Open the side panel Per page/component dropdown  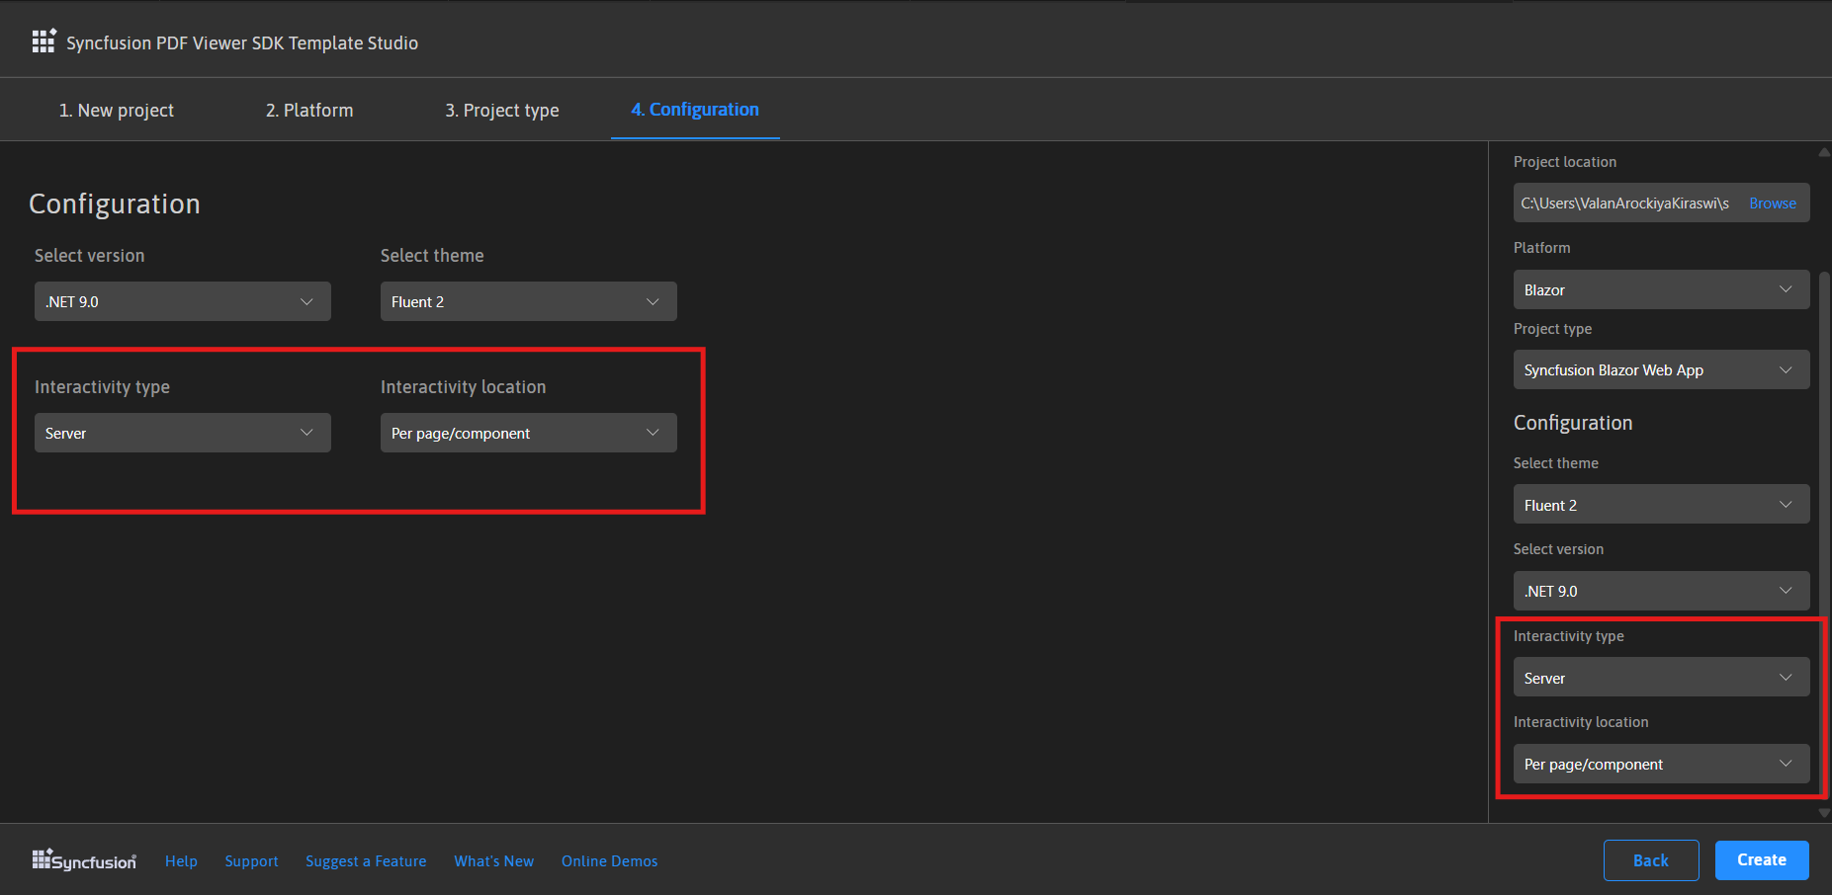pos(1661,764)
